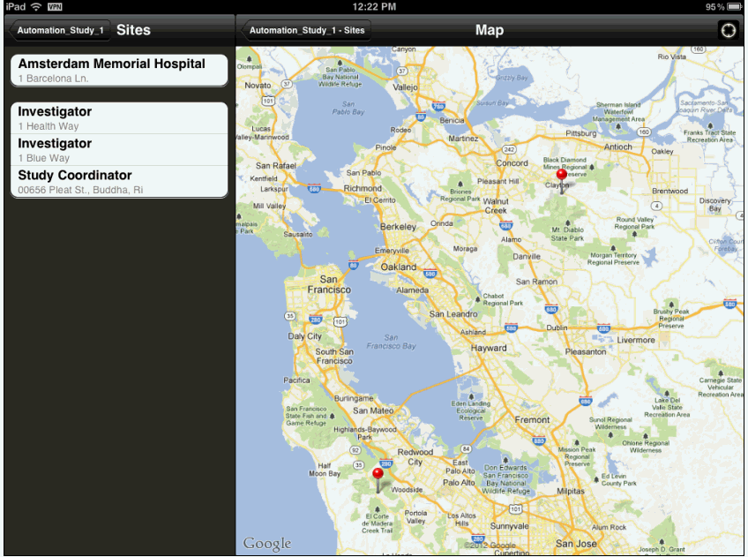Tap the San Francisco label on map
The width and height of the screenshot is (748, 557).
[329, 284]
